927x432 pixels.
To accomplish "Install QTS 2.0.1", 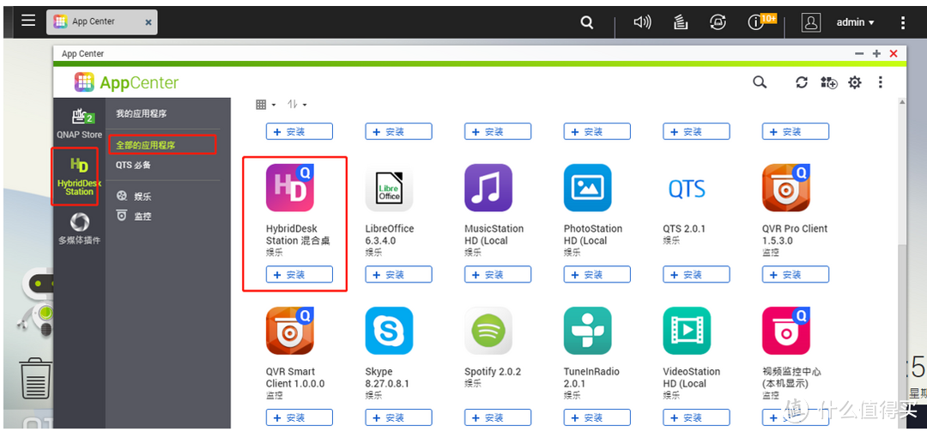I will click(696, 275).
